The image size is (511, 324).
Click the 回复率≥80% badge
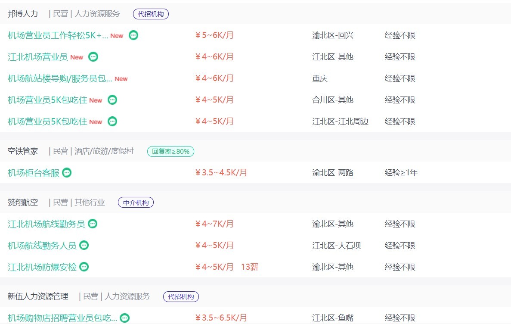click(171, 151)
